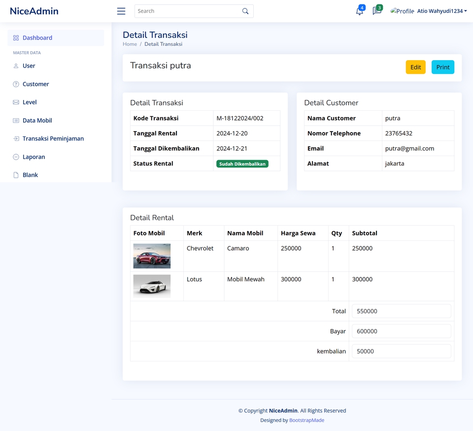Click the white Lotus car photo
The height and width of the screenshot is (431, 473).
(x=152, y=286)
